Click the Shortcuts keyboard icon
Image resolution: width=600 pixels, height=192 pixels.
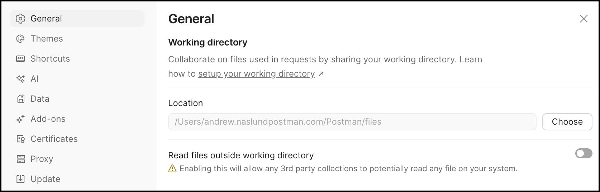point(21,59)
